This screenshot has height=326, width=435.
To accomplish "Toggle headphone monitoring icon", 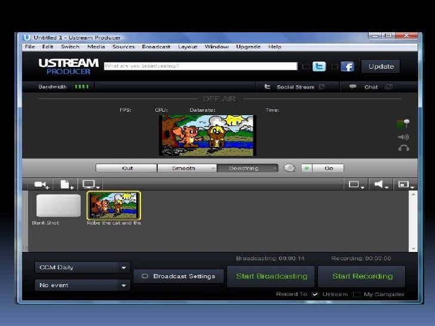I will (403, 148).
